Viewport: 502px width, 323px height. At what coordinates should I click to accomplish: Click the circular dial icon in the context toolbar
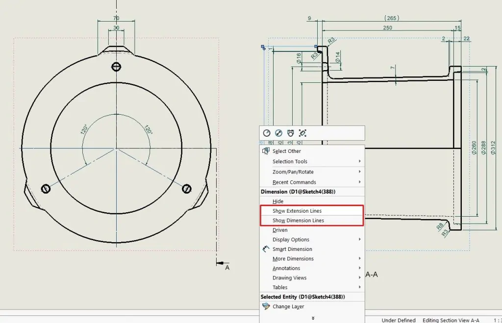coord(266,133)
